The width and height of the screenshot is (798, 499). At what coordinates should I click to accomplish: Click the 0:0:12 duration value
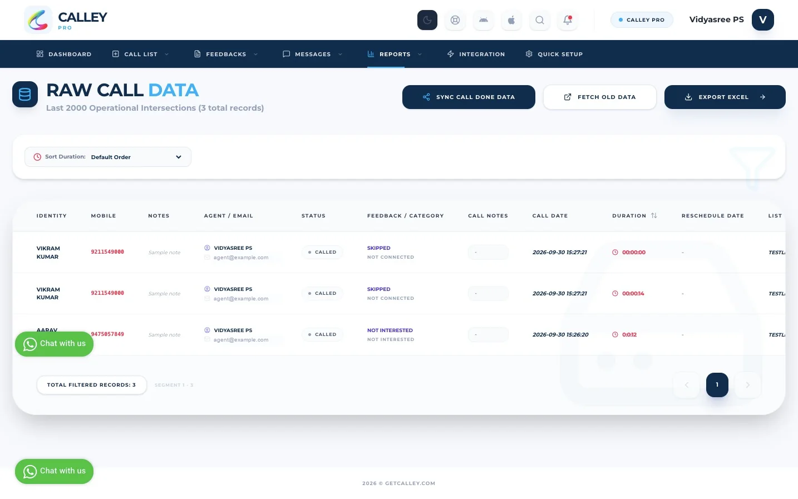[x=629, y=335]
